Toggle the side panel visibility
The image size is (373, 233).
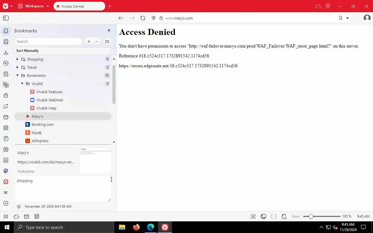[x=6, y=18]
